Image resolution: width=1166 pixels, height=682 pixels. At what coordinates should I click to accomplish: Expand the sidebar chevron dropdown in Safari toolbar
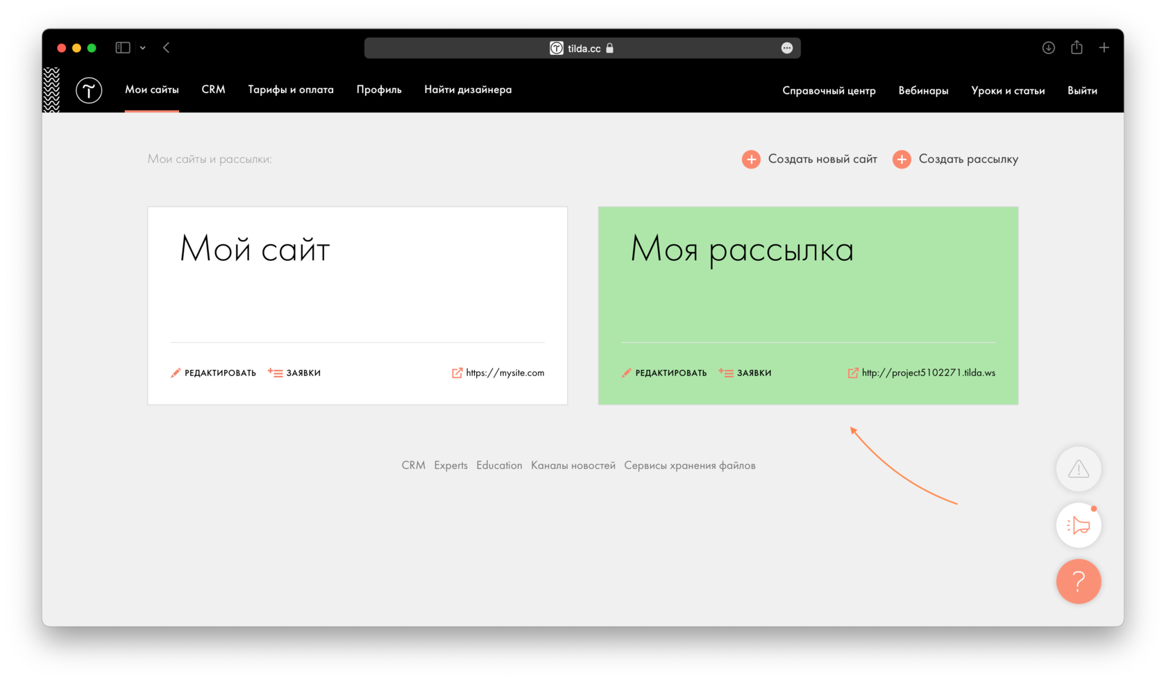tap(143, 48)
